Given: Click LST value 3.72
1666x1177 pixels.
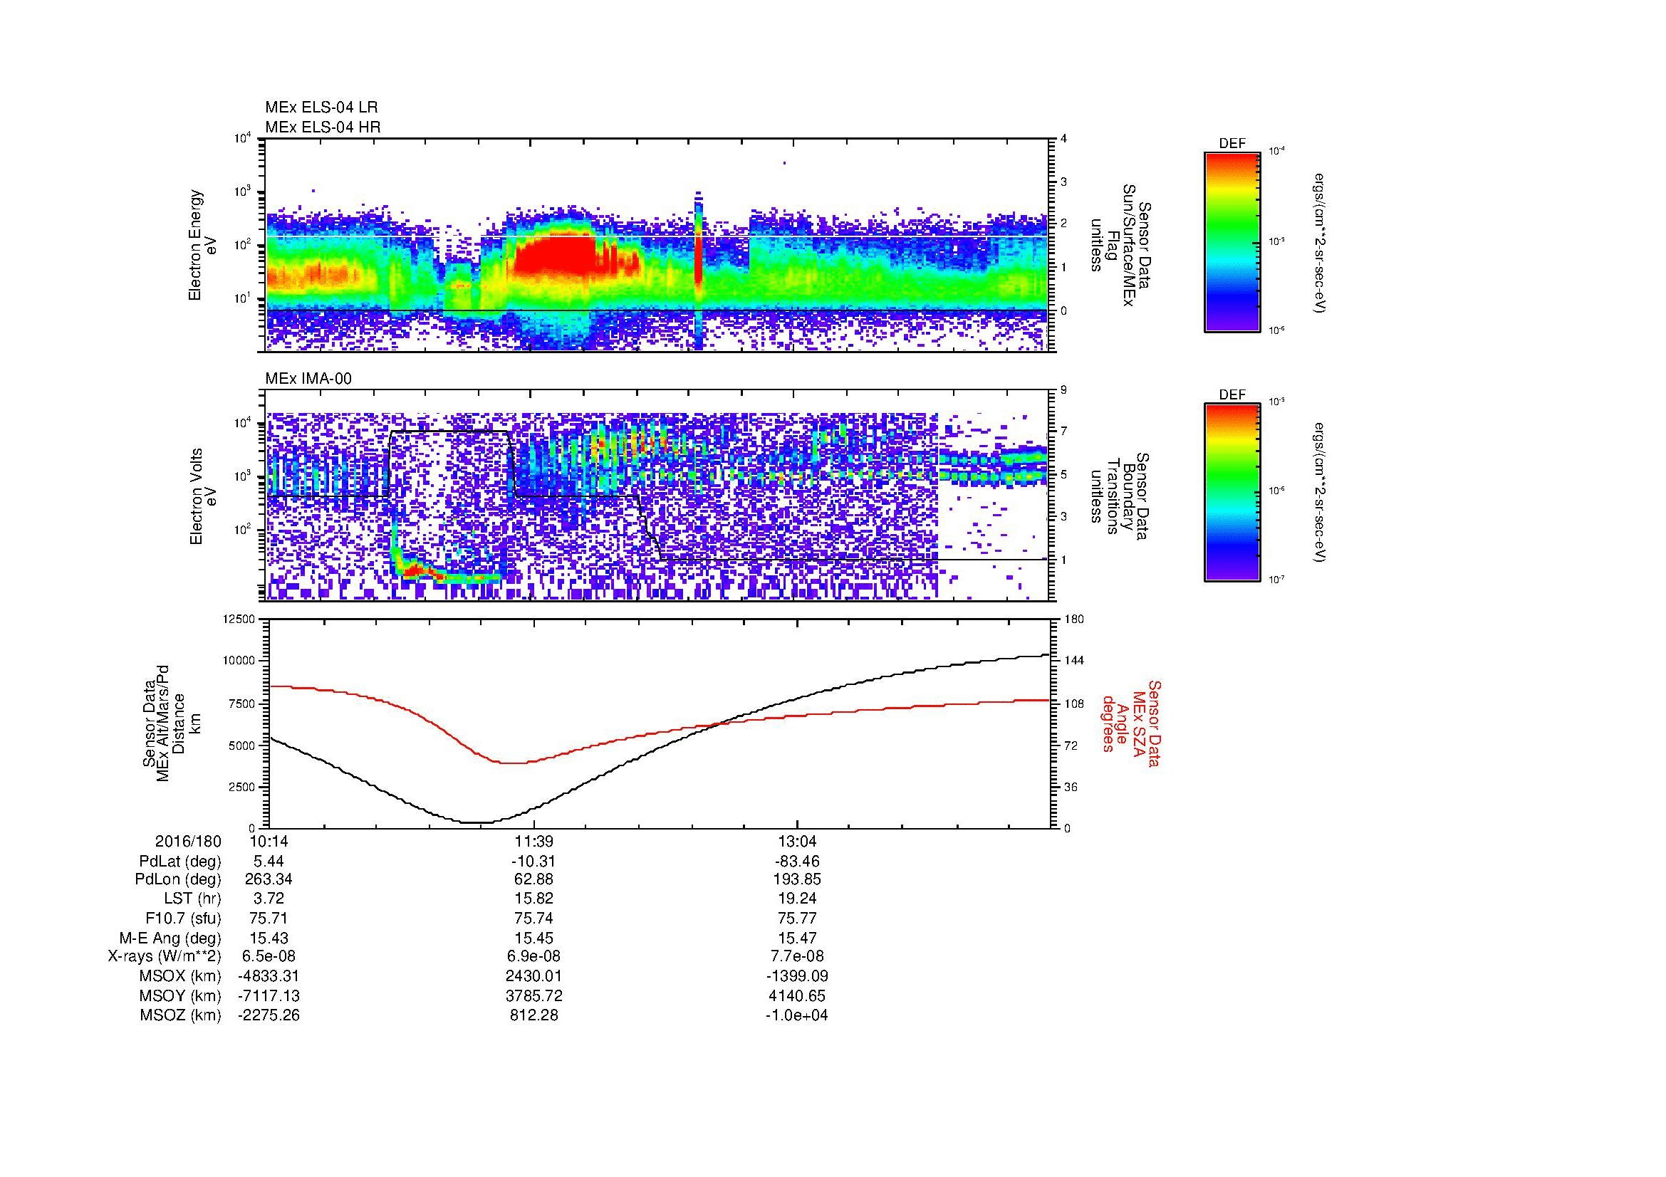Looking at the screenshot, I should (269, 899).
